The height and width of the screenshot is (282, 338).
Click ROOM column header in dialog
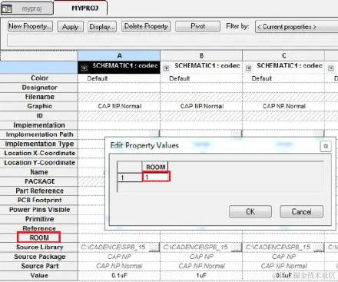(x=155, y=167)
